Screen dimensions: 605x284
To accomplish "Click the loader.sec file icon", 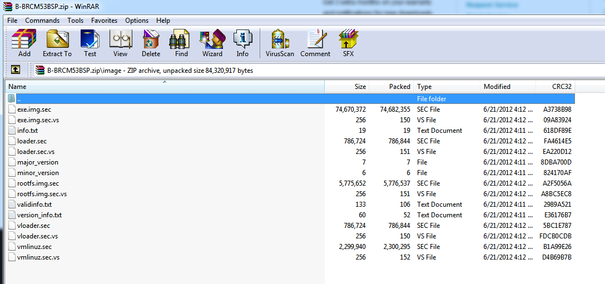I will [12, 141].
